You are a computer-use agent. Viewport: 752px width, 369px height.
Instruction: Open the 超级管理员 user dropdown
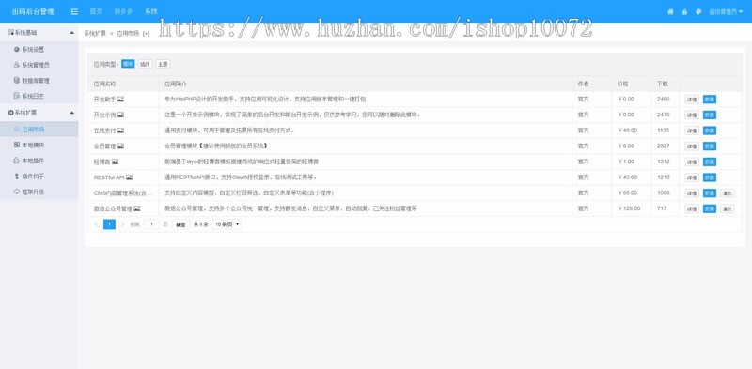[726, 11]
